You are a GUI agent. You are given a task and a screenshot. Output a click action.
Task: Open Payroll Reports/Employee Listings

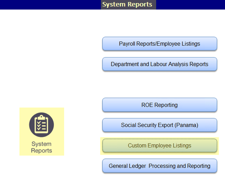tap(160, 44)
